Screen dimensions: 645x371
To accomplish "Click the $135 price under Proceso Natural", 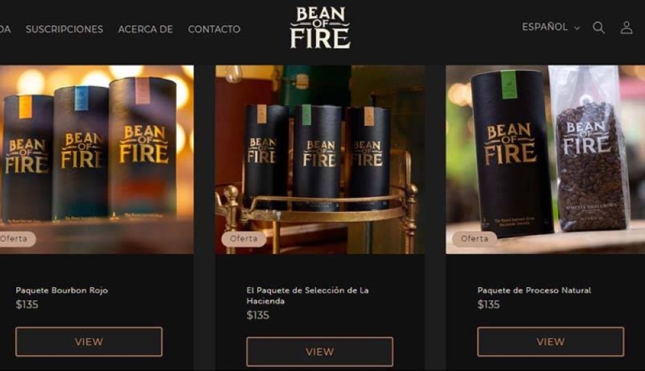I will 489,304.
